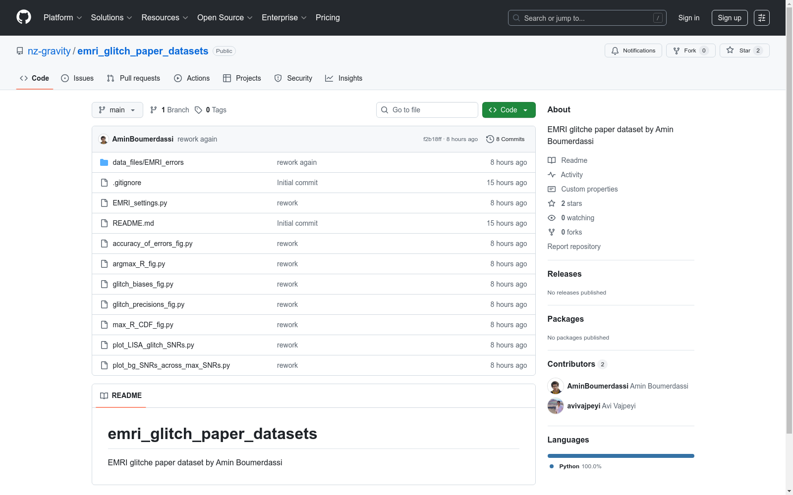The width and height of the screenshot is (793, 495).
Task: Open the plot_bg_SNRs_across_max_SNRs.py file
Action: (x=171, y=365)
